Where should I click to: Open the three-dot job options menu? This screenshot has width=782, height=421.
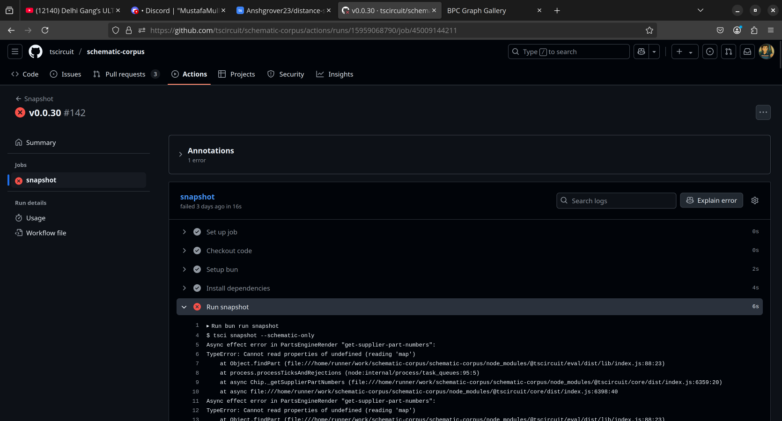(x=763, y=112)
